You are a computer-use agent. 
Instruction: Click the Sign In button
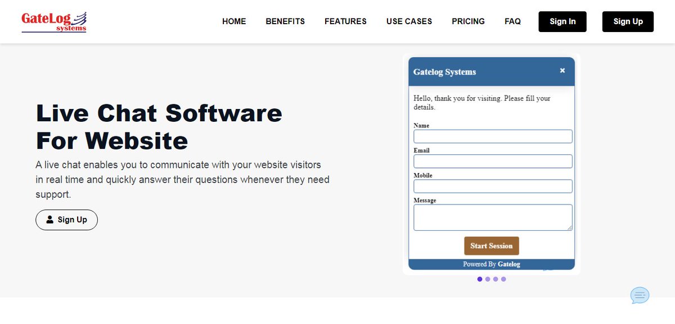pyautogui.click(x=562, y=21)
